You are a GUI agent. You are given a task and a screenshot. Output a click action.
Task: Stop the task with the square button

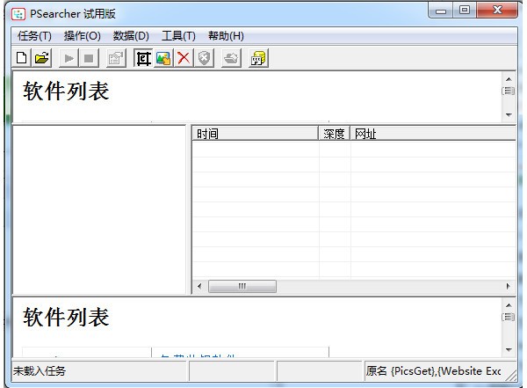pyautogui.click(x=89, y=58)
